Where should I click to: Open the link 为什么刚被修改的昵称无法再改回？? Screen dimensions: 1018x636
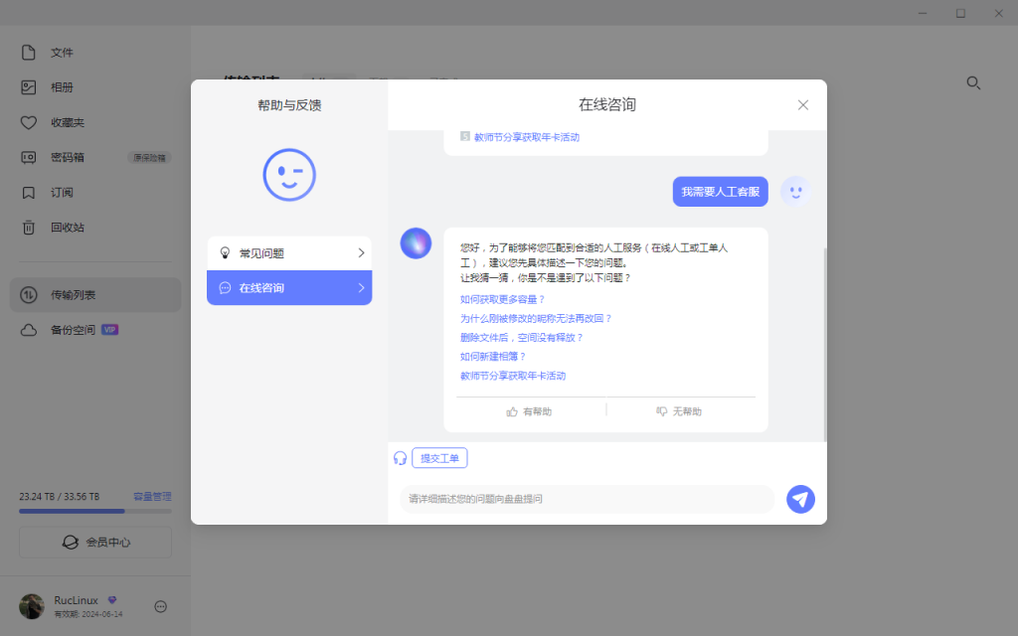coord(536,319)
